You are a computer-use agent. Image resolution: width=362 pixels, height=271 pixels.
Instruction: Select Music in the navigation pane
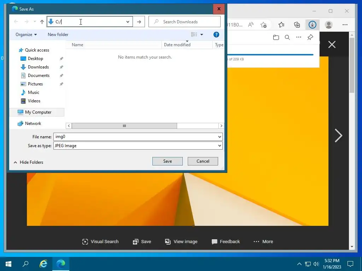34,92
